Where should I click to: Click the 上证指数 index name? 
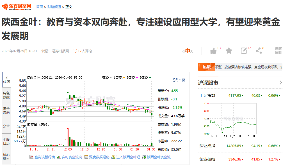(x=207, y=95)
